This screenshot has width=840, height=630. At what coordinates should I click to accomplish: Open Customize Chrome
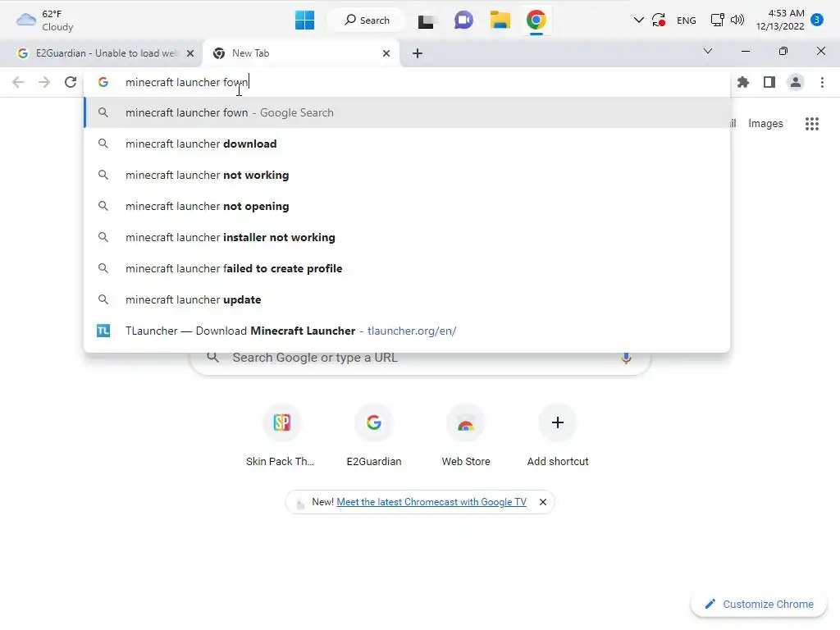760,605
